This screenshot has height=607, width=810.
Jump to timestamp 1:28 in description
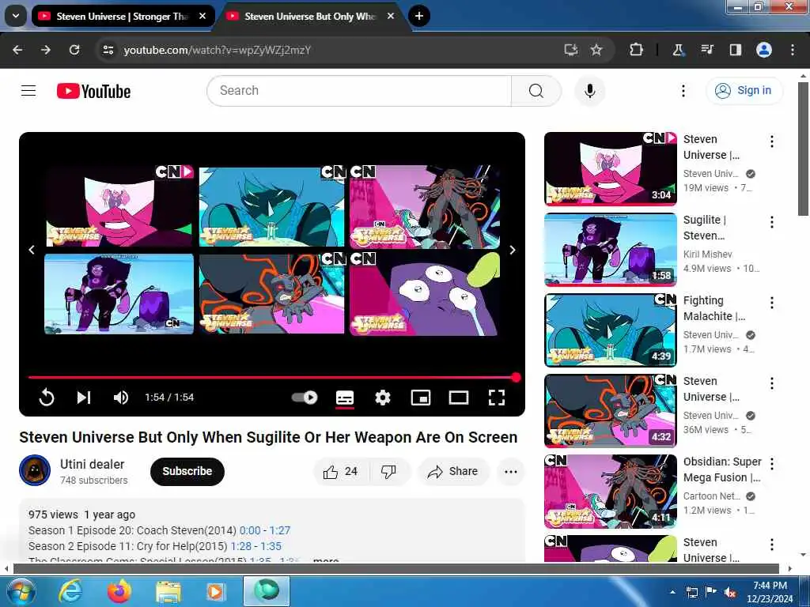click(240, 546)
